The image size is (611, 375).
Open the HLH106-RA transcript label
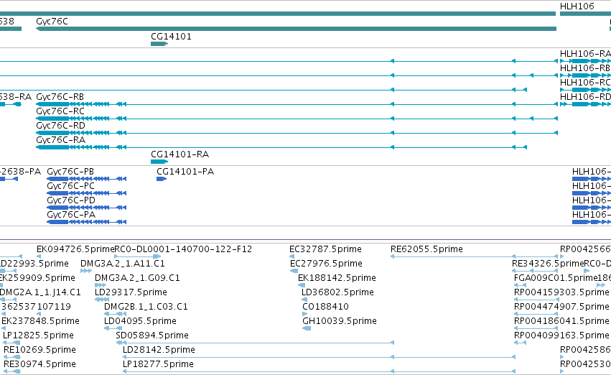pos(585,54)
